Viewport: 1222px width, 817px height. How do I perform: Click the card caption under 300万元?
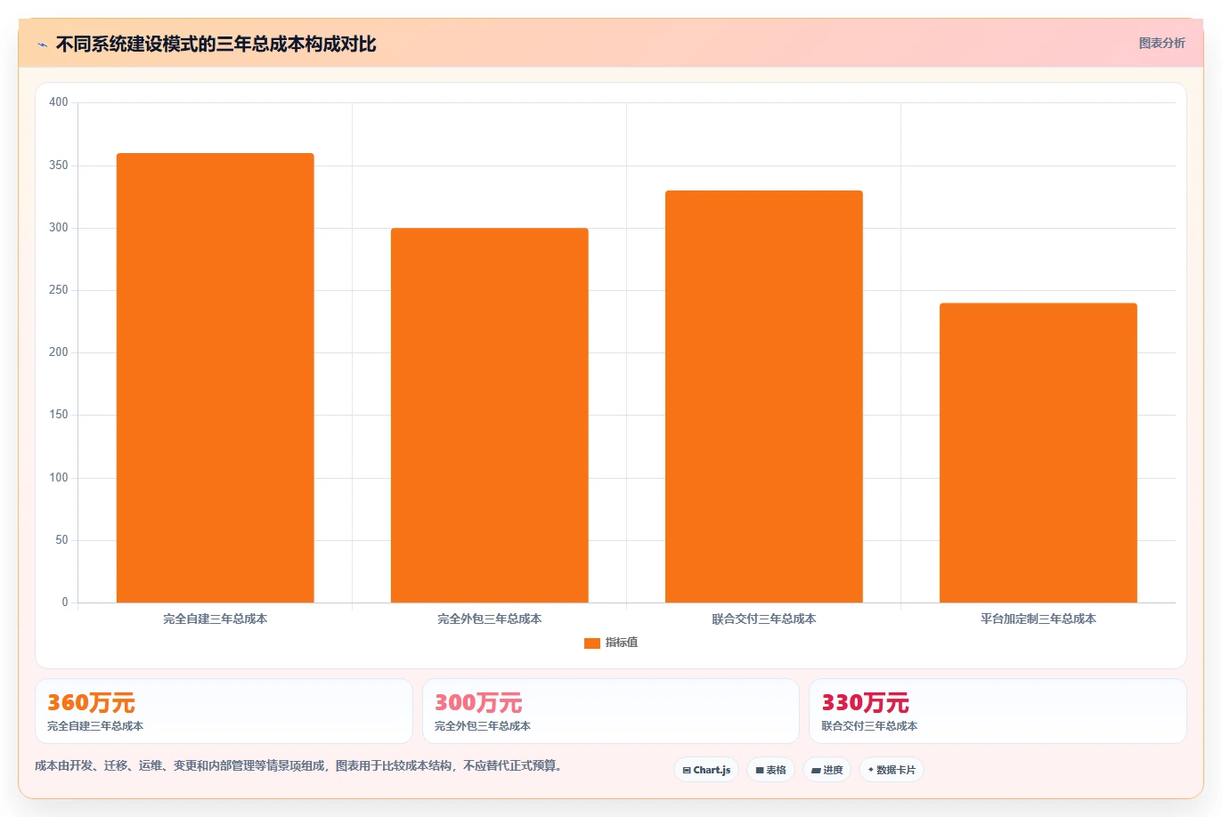[x=483, y=726]
